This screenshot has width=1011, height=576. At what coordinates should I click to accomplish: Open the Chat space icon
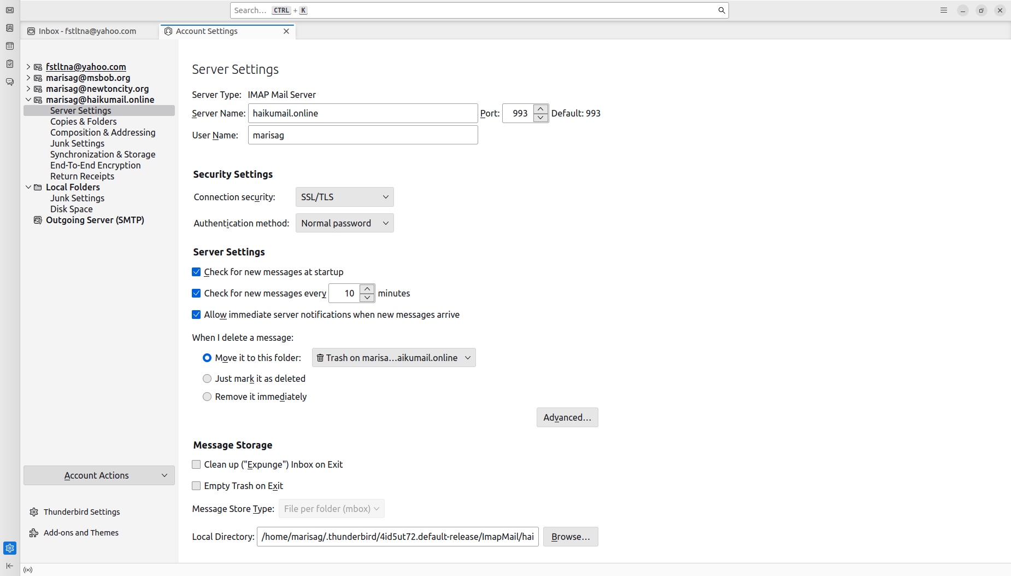click(x=10, y=82)
